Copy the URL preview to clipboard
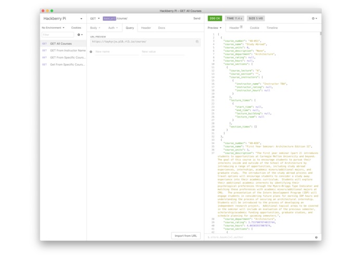The image size is (362, 257). pos(197,42)
